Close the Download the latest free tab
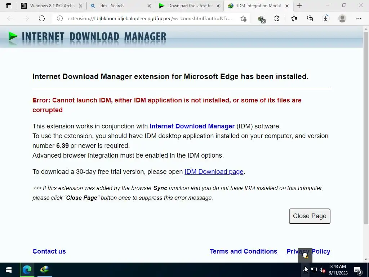 (218, 6)
